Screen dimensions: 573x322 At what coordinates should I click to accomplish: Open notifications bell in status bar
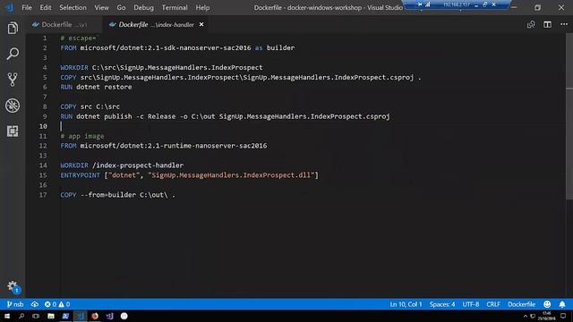562,304
